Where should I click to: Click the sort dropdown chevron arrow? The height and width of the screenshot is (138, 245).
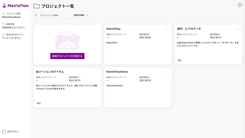coord(87,15)
